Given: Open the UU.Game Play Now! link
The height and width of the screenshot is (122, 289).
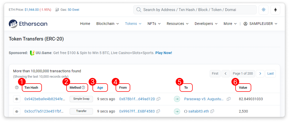Looking at the screenshot, I should click(x=164, y=53).
